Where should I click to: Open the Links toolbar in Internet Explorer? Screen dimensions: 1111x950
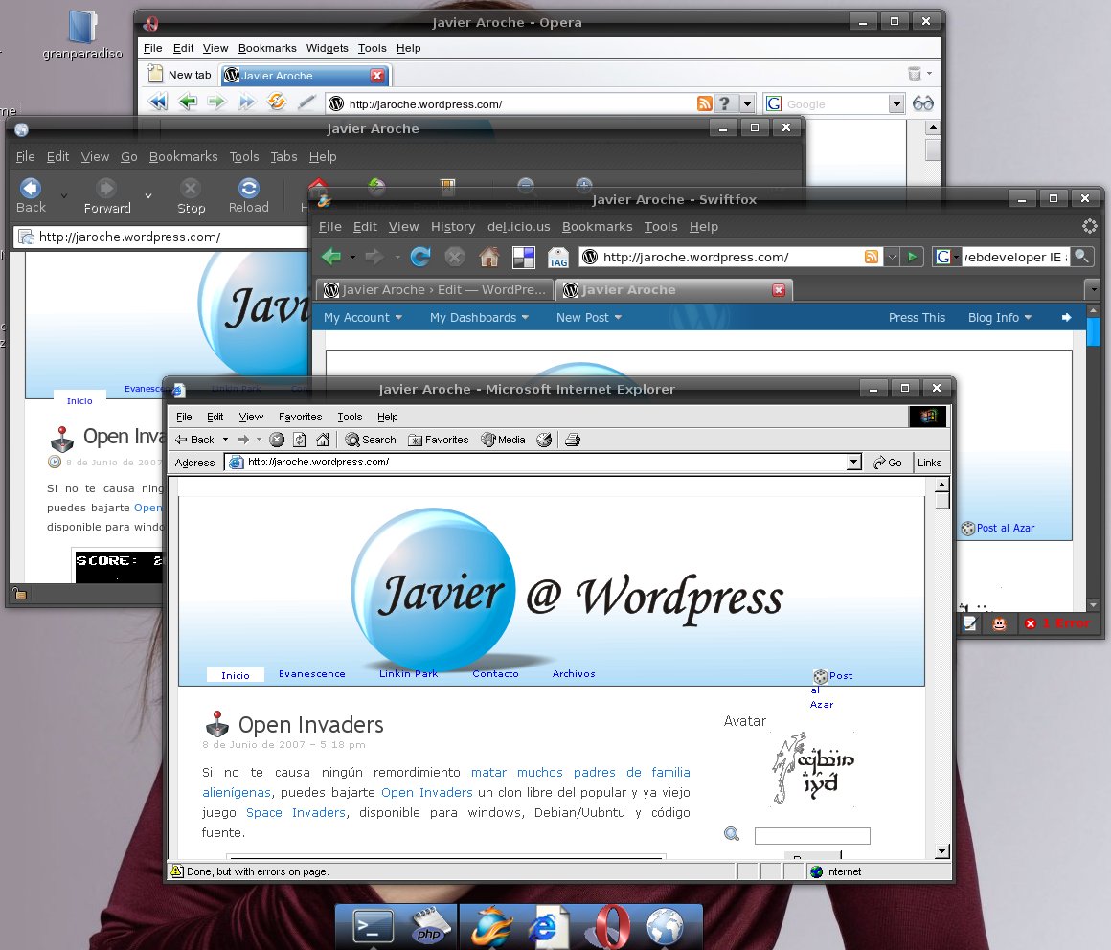(x=930, y=463)
